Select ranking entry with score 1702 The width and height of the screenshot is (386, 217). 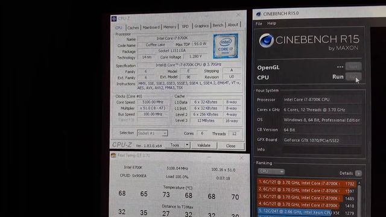click(306, 183)
